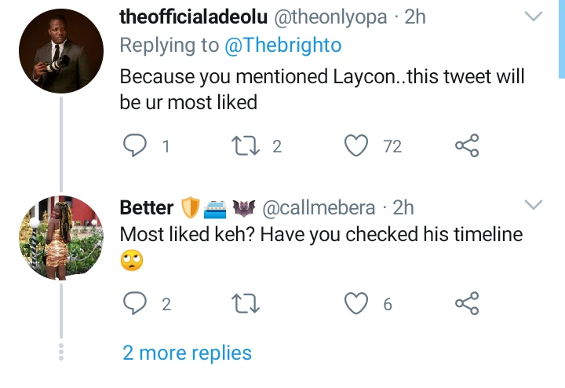
Task: Open options chevron on Better's tweet
Action: (534, 204)
